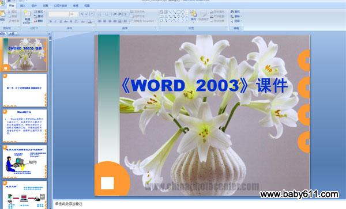Click Shape Effects (形状效果)
Viewport: 346px width, 209px height.
pos(217,21)
